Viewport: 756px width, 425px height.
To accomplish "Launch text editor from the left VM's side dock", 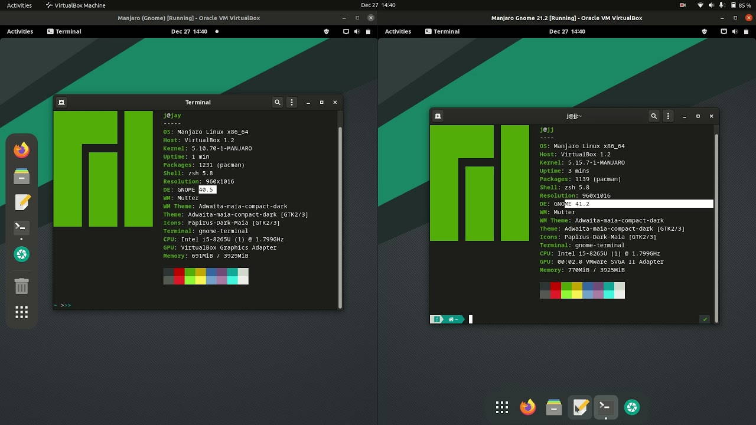I will 22,202.
